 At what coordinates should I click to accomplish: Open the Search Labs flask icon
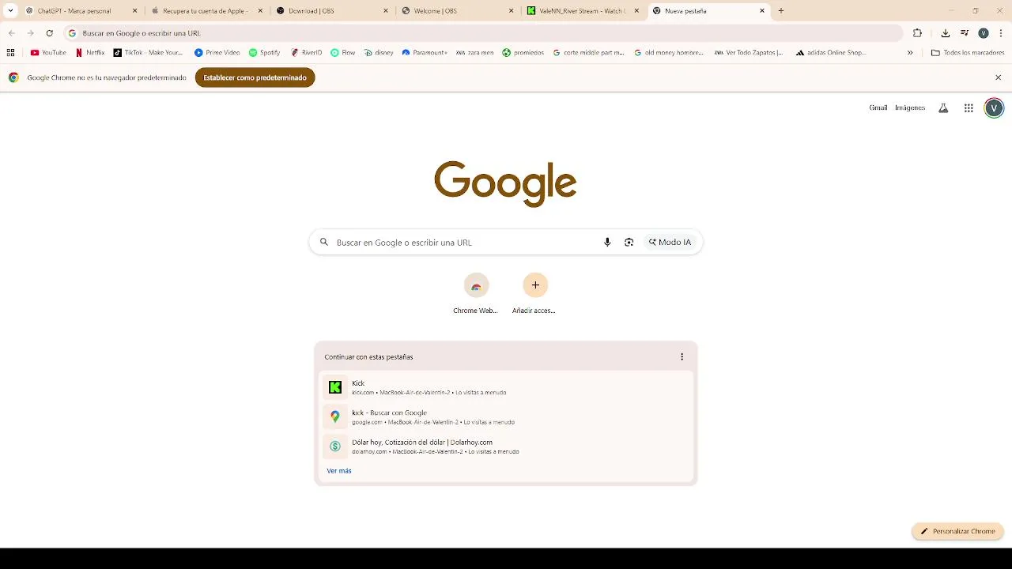943,108
